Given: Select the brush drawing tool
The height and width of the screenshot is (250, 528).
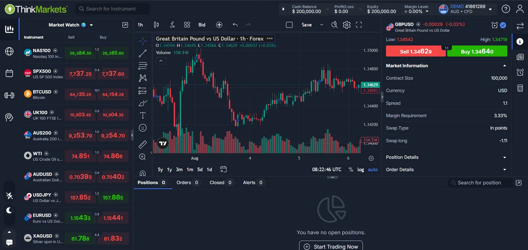Looking at the screenshot, I should pyautogui.click(x=143, y=103).
